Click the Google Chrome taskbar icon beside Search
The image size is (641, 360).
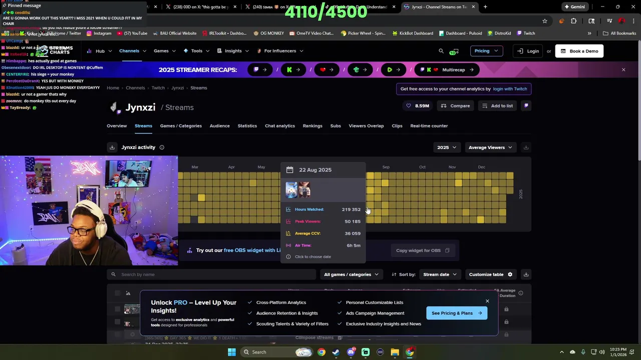click(322, 352)
